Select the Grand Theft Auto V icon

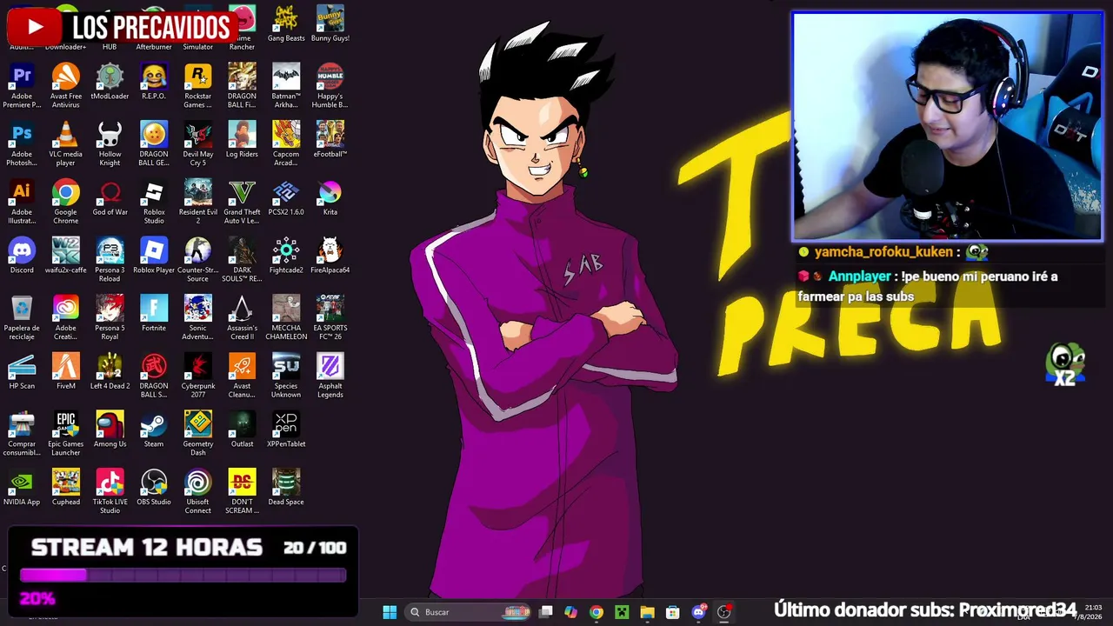click(242, 203)
